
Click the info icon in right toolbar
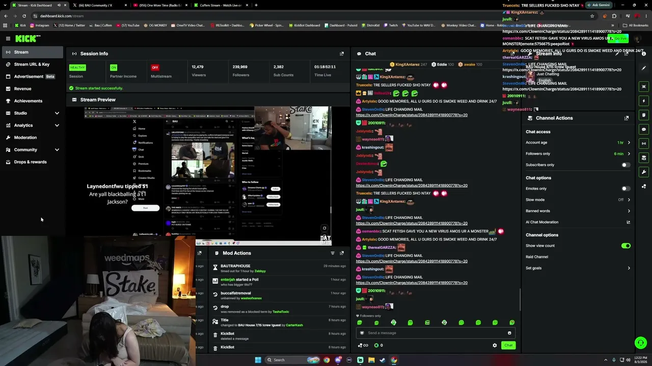click(644, 53)
